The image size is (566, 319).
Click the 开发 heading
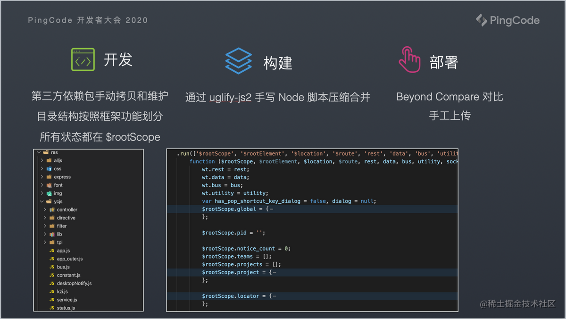coord(118,60)
